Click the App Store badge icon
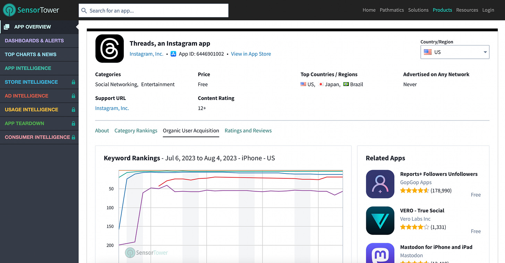The height and width of the screenshot is (263, 505). pos(173,54)
